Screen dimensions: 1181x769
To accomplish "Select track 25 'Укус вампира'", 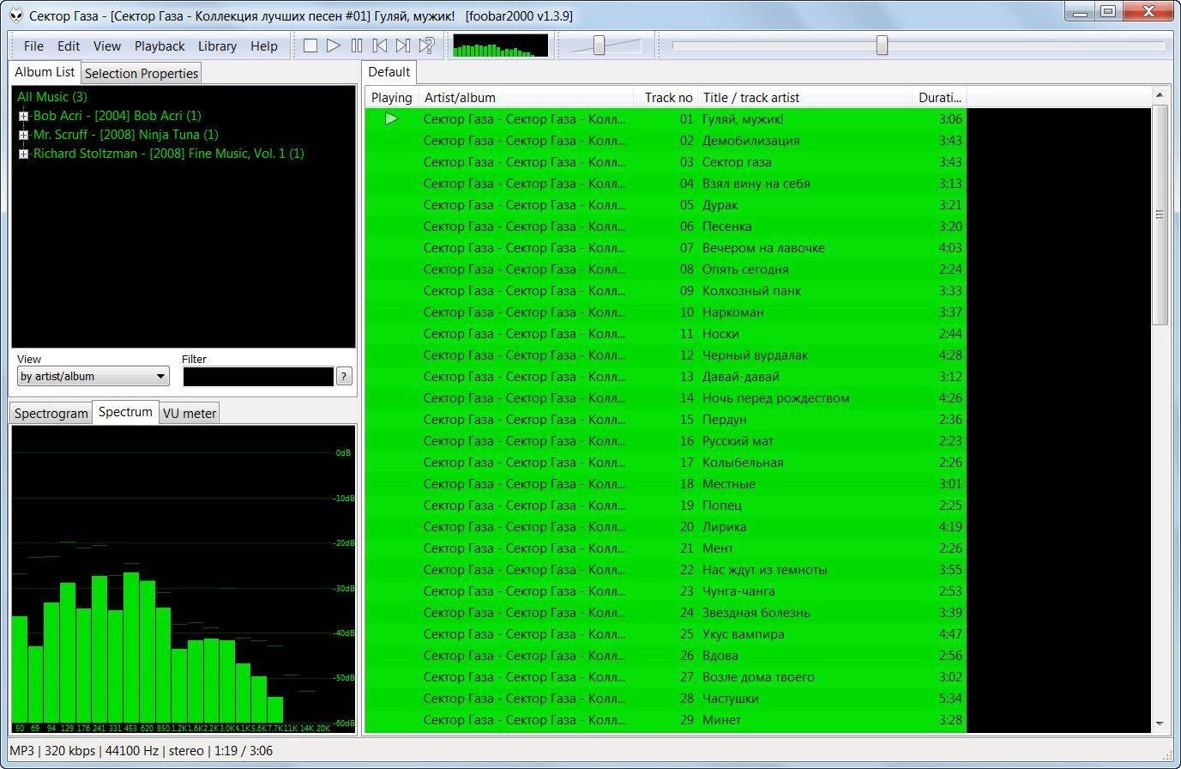I will click(666, 634).
